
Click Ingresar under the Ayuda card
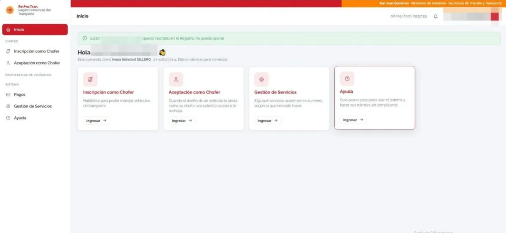353,120
